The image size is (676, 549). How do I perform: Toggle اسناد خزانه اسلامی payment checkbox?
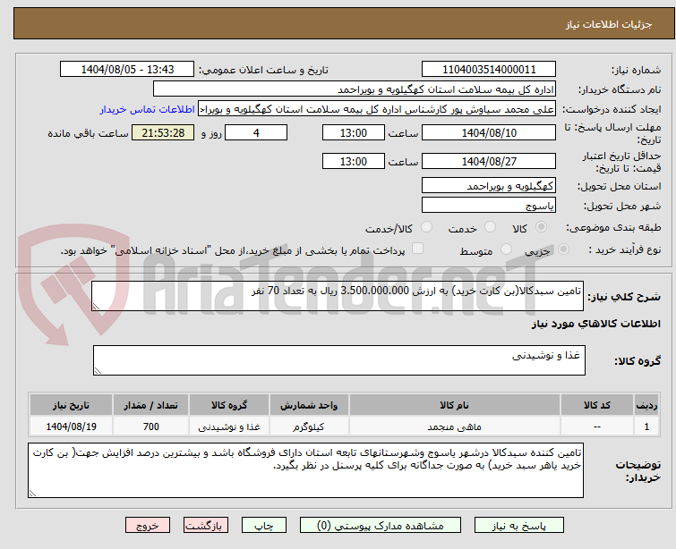[x=418, y=249]
